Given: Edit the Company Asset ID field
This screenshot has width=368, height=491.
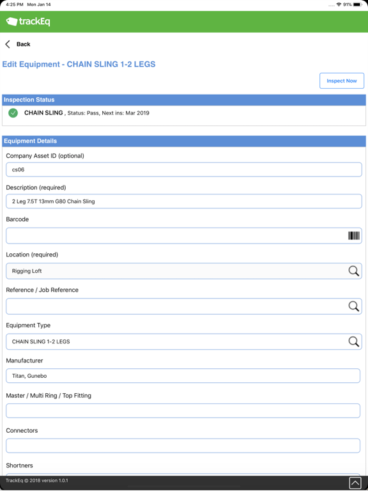Looking at the screenshot, I should coord(184,169).
